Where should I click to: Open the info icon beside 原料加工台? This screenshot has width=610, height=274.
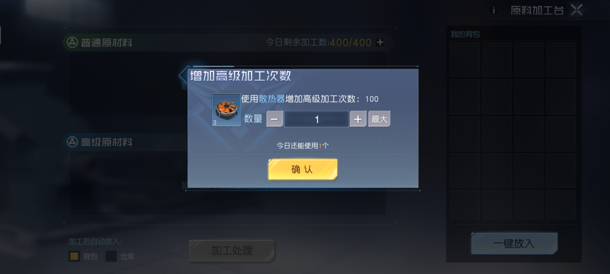(494, 10)
